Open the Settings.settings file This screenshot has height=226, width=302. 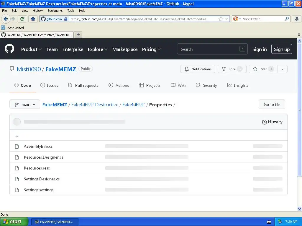tap(39, 190)
